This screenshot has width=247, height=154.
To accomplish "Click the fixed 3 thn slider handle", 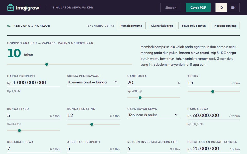I will coord(19,130).
